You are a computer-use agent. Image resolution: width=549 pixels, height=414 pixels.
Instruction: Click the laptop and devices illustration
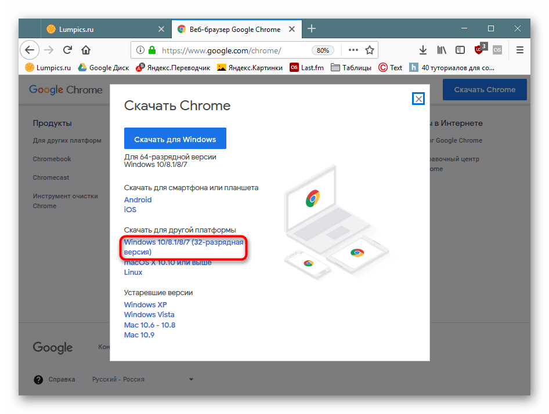click(336, 222)
